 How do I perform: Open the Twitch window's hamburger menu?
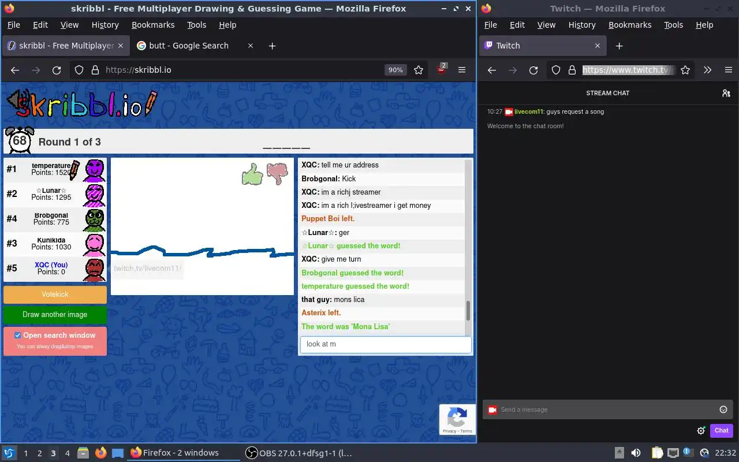click(x=729, y=70)
